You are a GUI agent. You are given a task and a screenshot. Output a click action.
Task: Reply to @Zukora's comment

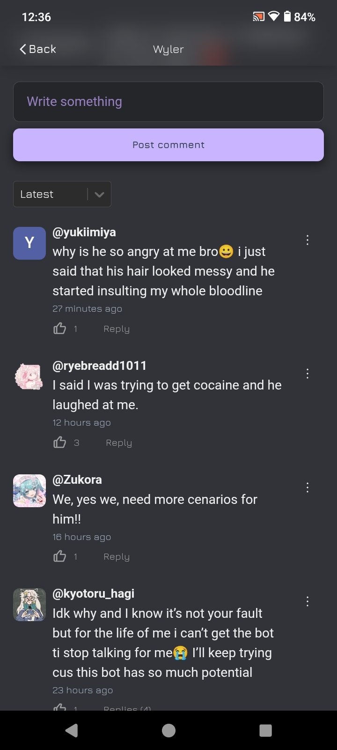click(x=117, y=557)
